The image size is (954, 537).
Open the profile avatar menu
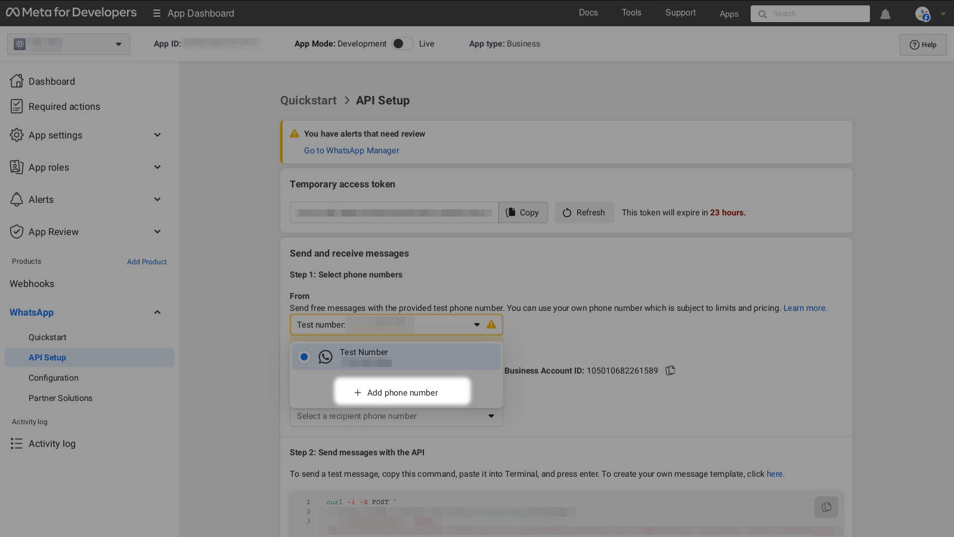[x=922, y=14]
